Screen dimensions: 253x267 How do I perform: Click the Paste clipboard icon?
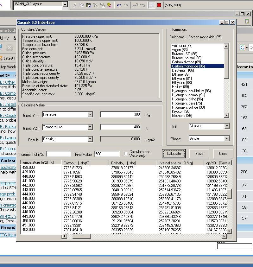click(x=88, y=5)
